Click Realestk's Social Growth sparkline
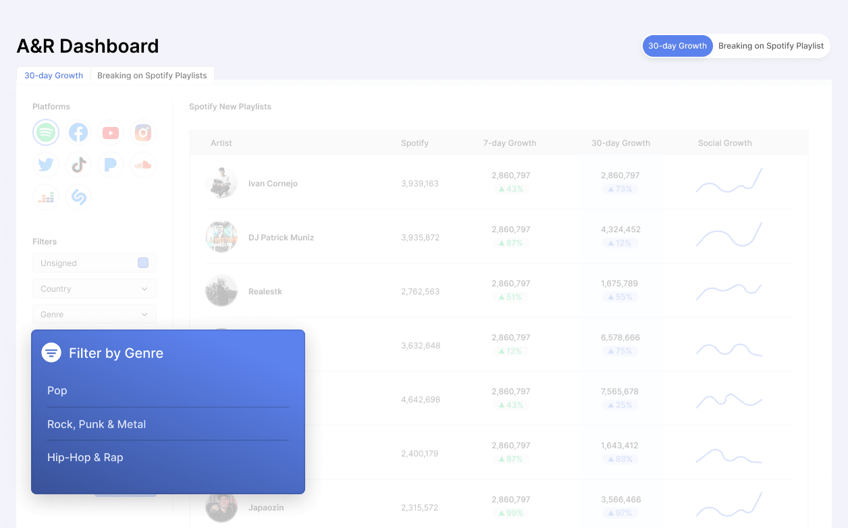 click(x=729, y=292)
